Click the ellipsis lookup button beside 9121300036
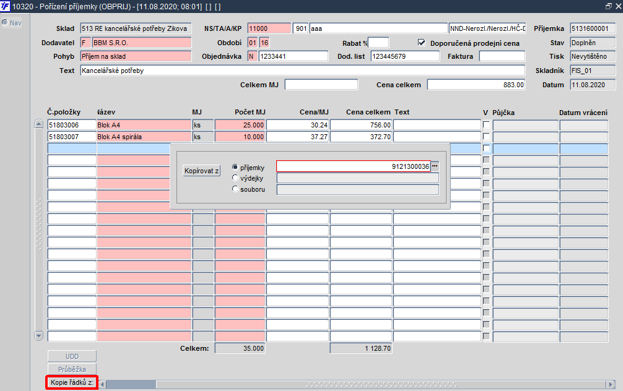The image size is (623, 391). 435,166
